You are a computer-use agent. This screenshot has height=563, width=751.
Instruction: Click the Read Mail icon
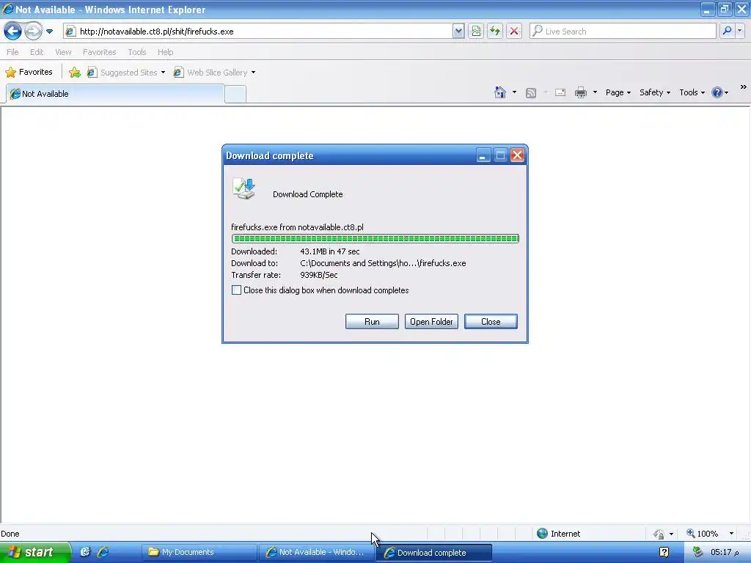(x=560, y=92)
